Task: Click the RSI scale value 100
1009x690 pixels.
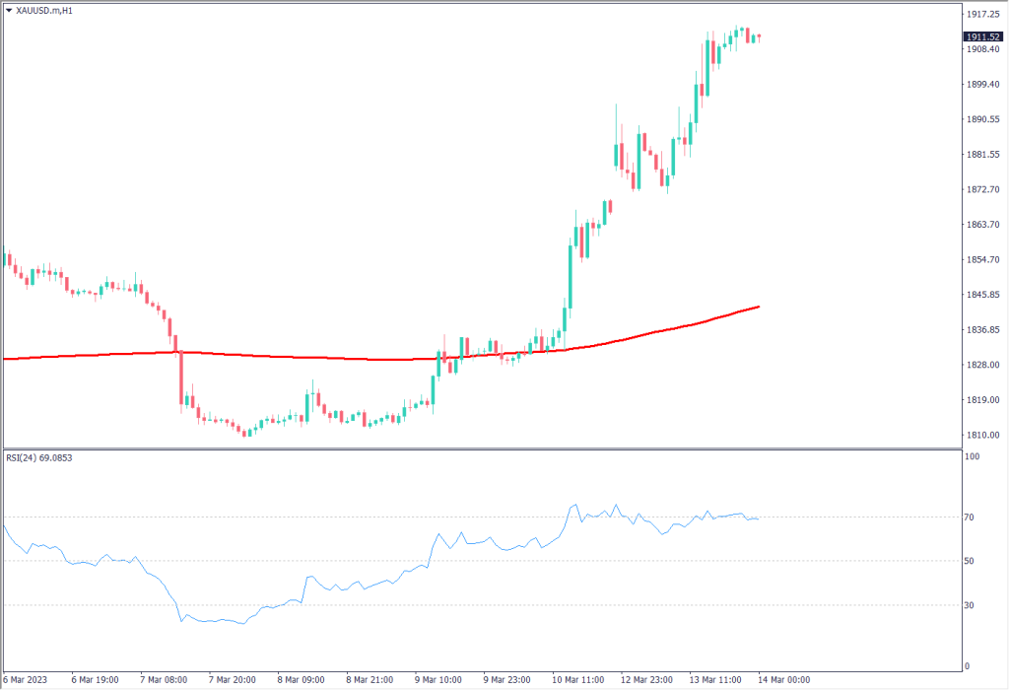Action: coord(973,457)
